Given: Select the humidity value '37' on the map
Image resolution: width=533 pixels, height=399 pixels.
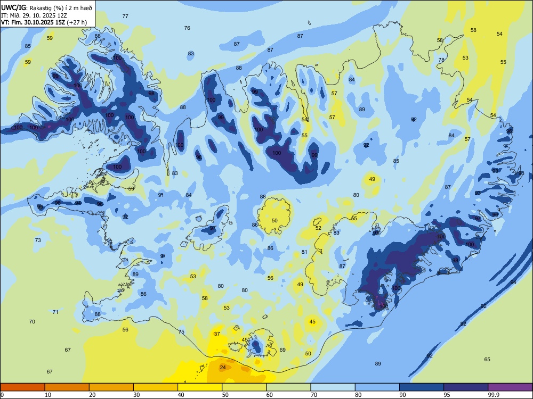Looking at the screenshot, I should [217, 334].
